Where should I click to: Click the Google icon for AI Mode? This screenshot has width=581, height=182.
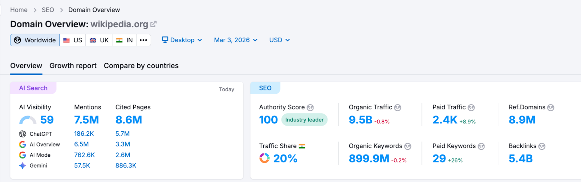(x=23, y=155)
